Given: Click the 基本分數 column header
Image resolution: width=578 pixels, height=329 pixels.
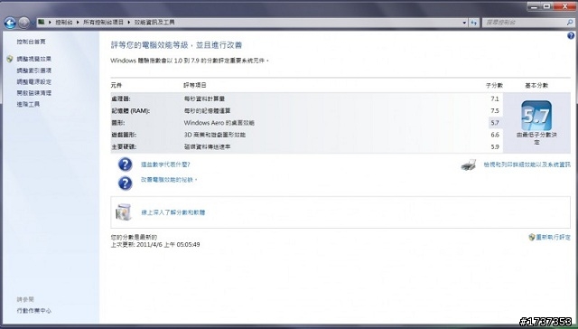Looking at the screenshot, I should [536, 85].
